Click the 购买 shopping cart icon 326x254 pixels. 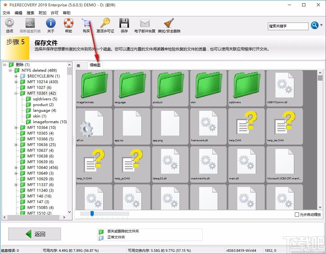tap(86, 23)
